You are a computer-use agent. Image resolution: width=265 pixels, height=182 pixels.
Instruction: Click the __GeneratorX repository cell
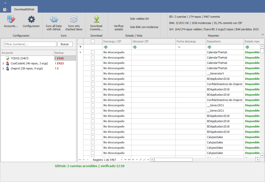pyautogui.click(x=225, y=73)
